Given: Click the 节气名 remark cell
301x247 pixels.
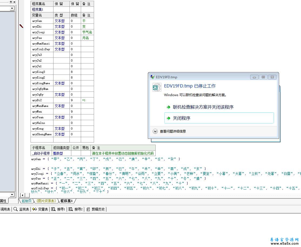Looking at the screenshot, I should [x=87, y=32].
